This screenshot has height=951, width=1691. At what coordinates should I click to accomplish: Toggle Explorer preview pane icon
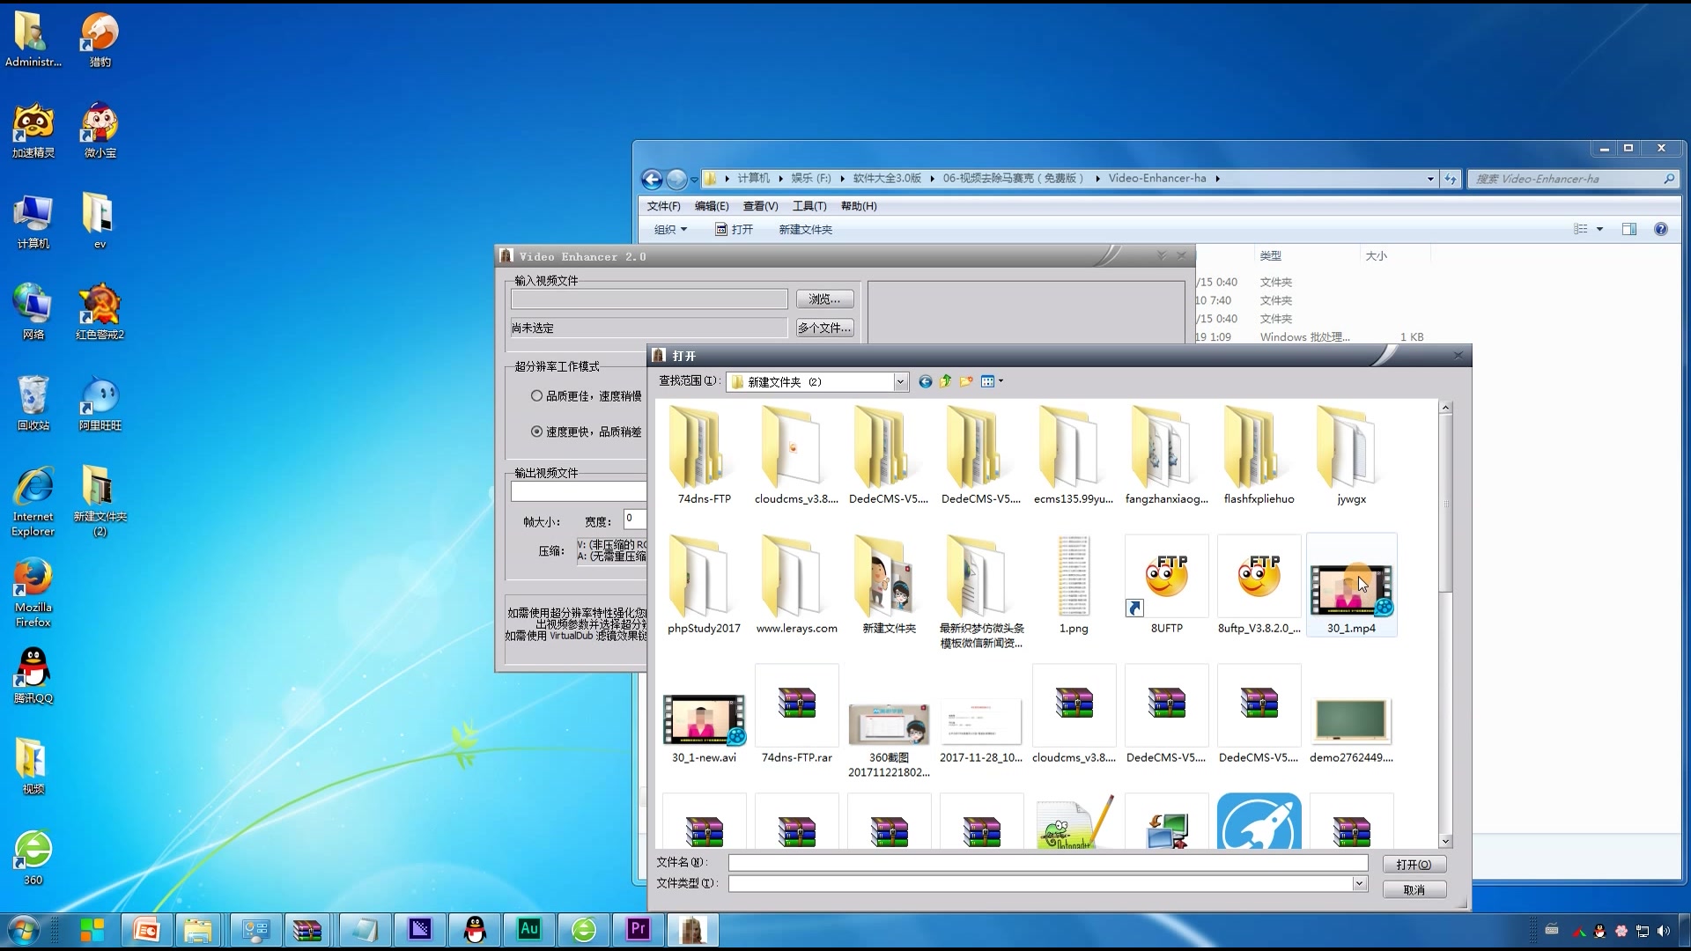1629,229
